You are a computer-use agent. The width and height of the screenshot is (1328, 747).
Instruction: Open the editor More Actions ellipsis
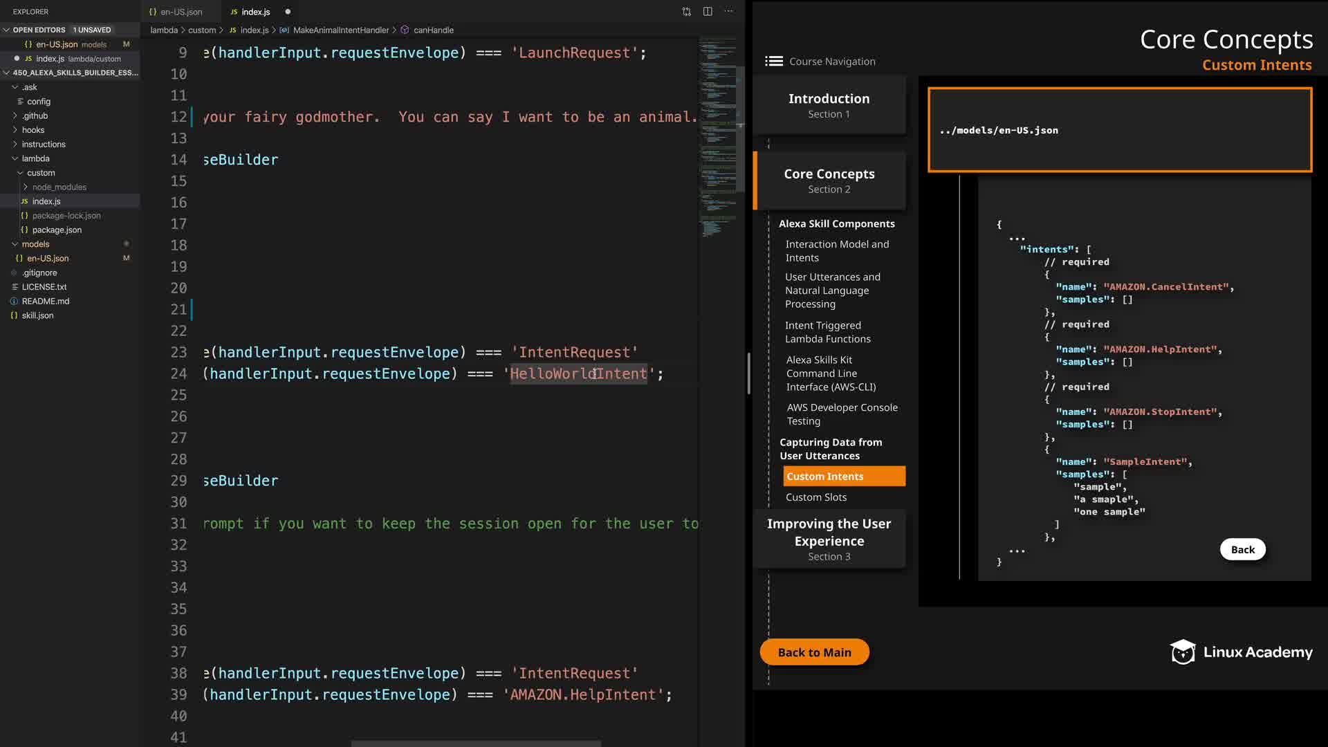[728, 12]
